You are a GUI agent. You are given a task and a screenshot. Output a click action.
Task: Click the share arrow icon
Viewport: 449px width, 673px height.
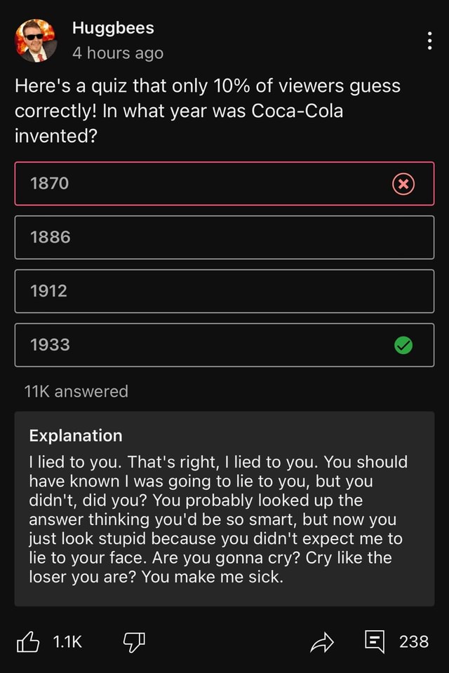click(x=322, y=641)
